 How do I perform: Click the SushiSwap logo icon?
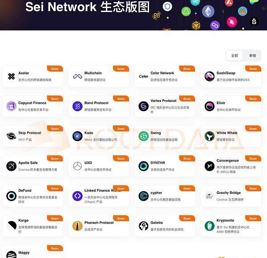pos(210,76)
